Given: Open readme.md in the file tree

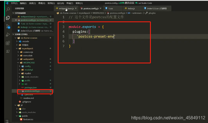Looking at the screenshot, I should 29,98.
